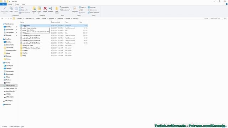
Task: Click the 1TB (F:) drive
Action: click(9, 94)
